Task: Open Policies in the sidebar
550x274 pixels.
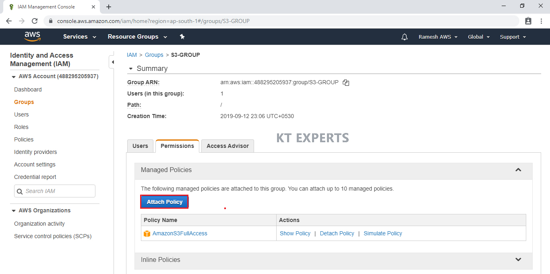Action: (24, 139)
